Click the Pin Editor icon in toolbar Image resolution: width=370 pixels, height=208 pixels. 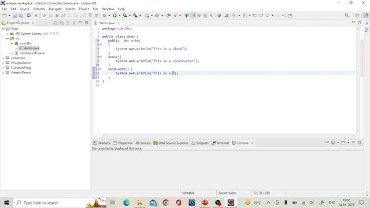[x=290, y=16]
